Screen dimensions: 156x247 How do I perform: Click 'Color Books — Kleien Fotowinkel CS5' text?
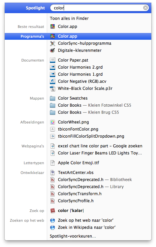click(x=94, y=105)
